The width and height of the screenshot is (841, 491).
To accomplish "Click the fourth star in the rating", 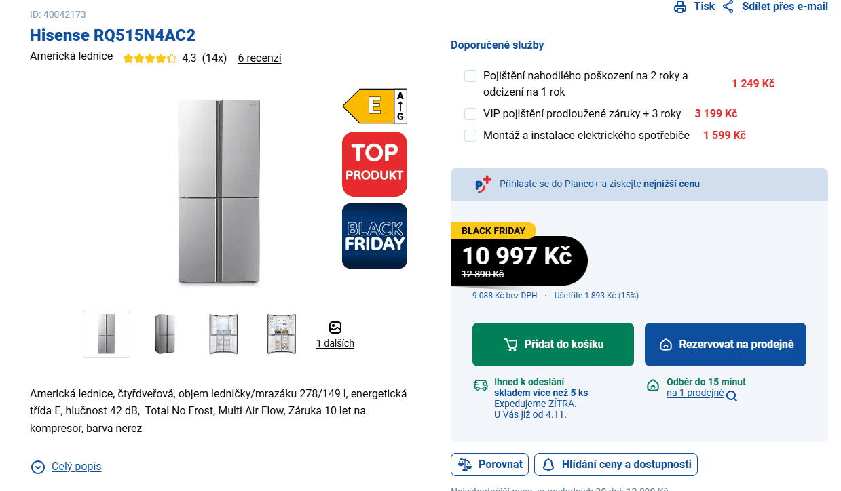I will [x=160, y=58].
